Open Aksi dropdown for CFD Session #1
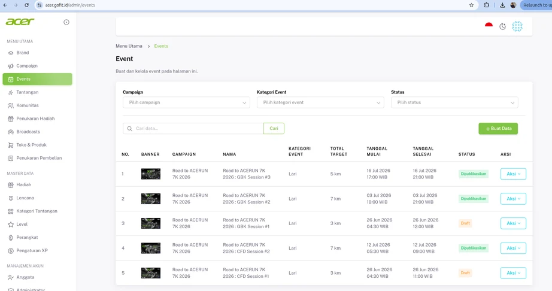Viewport: 552px width, 291px height. click(x=513, y=273)
